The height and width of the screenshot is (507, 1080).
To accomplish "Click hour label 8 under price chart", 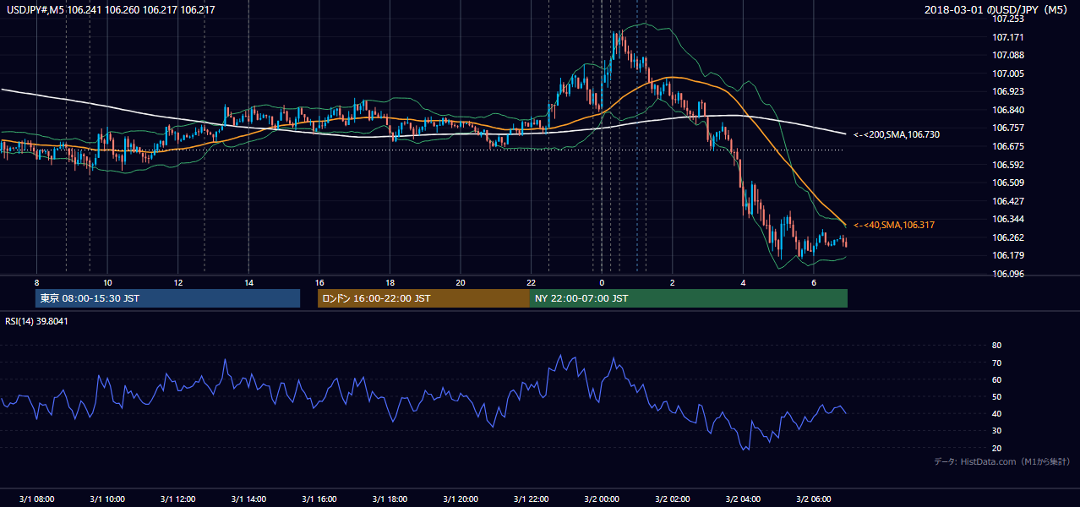I will tap(36, 282).
